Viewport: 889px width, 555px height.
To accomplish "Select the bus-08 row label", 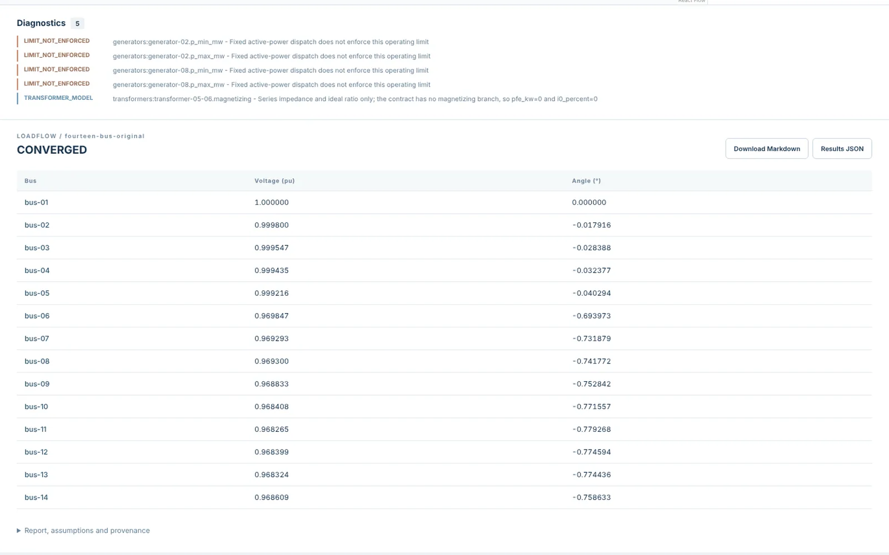I will pos(37,362).
